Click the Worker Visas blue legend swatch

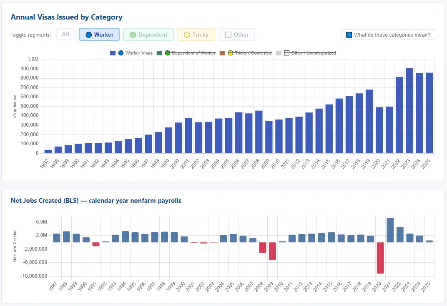113,53
